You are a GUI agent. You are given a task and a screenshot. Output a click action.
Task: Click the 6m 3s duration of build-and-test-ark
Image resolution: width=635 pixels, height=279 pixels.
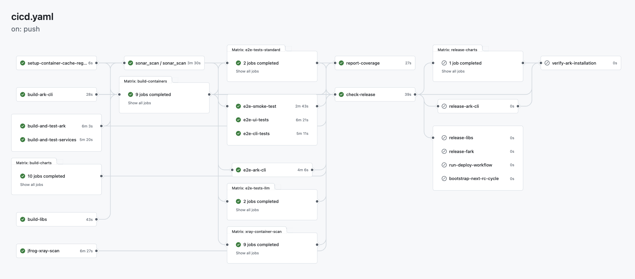[x=87, y=126]
